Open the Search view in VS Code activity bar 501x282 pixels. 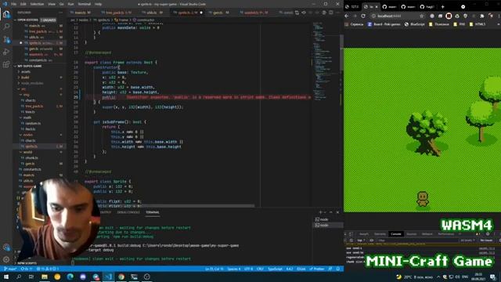click(x=6, y=27)
